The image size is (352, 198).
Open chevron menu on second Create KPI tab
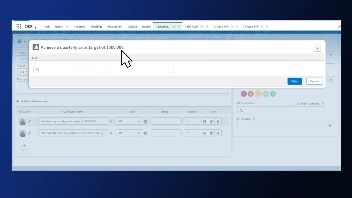tap(262, 27)
